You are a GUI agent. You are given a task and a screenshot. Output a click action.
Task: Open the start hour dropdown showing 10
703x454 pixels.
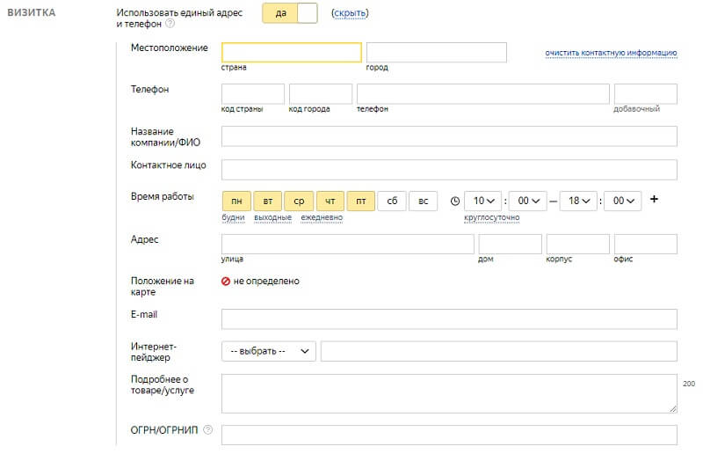(x=482, y=201)
